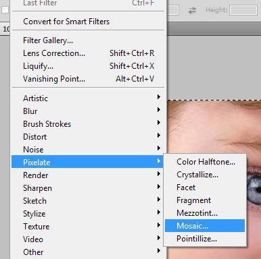Expand the Sharpen filters submenu

88,188
